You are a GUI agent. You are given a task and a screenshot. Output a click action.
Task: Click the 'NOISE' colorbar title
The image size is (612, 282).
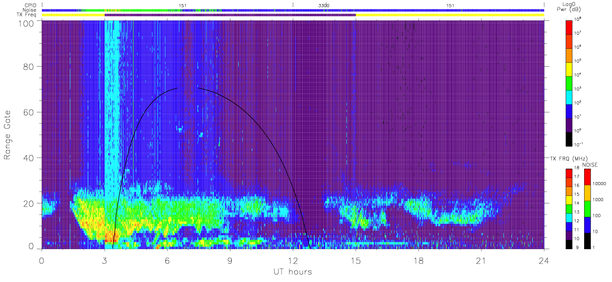(x=590, y=165)
